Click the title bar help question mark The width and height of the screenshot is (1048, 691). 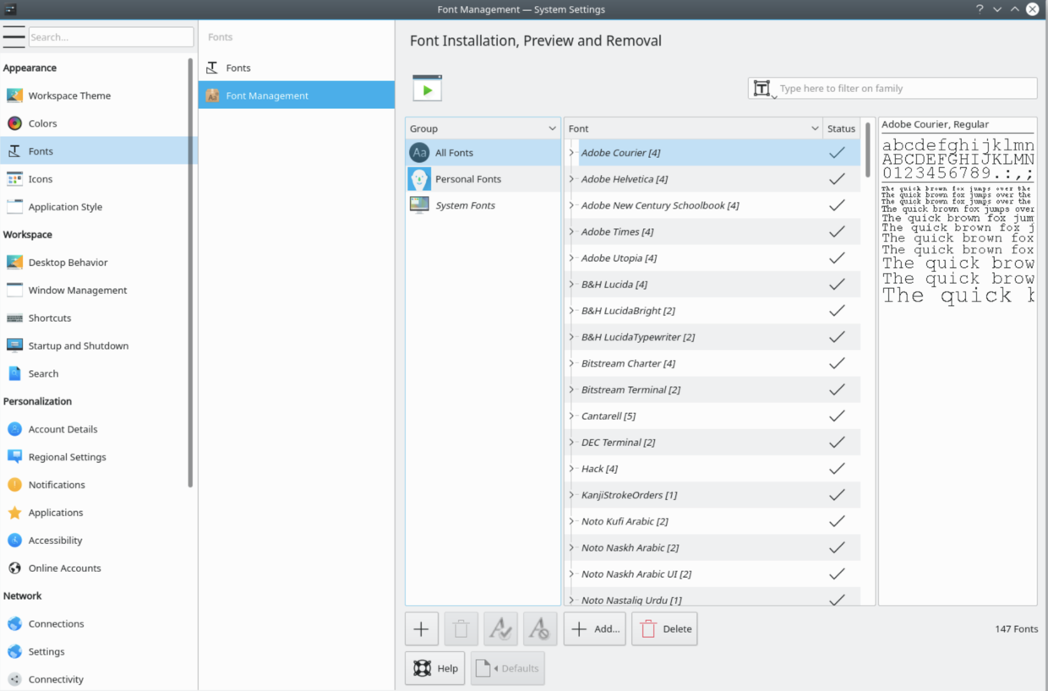pos(980,9)
